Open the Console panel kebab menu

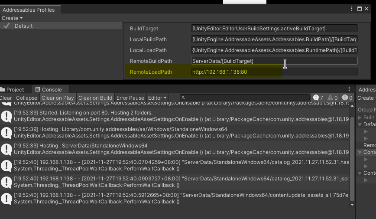pyautogui.click(x=349, y=89)
